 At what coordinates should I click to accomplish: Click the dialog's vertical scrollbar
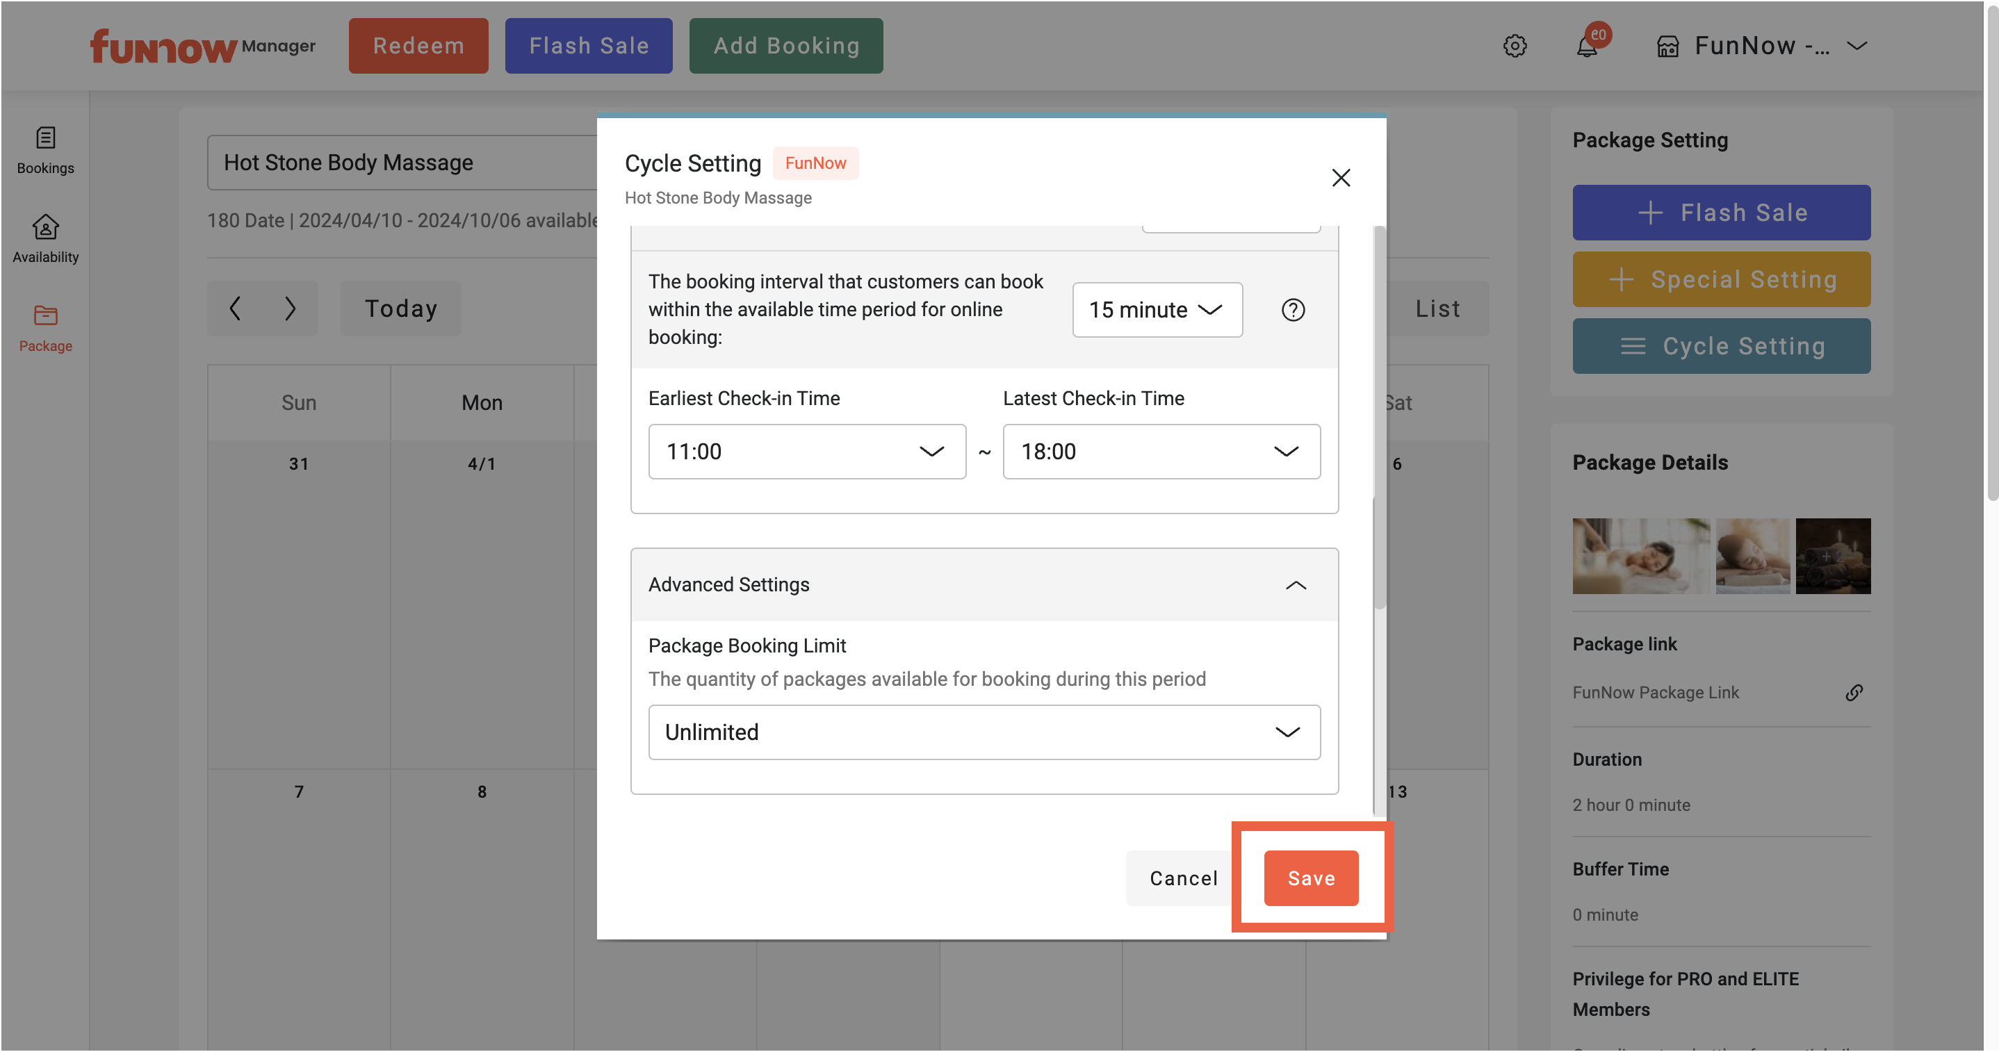tap(1379, 419)
